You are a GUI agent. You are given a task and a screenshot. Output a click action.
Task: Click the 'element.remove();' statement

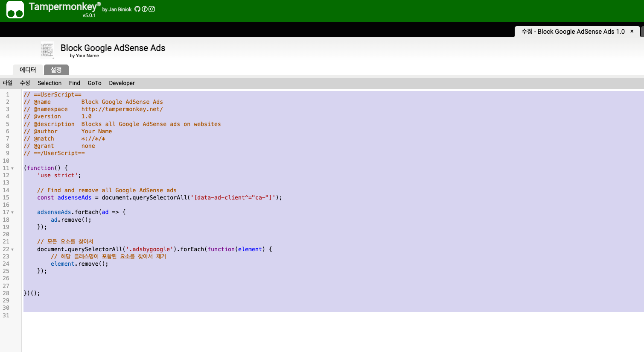tap(79, 264)
